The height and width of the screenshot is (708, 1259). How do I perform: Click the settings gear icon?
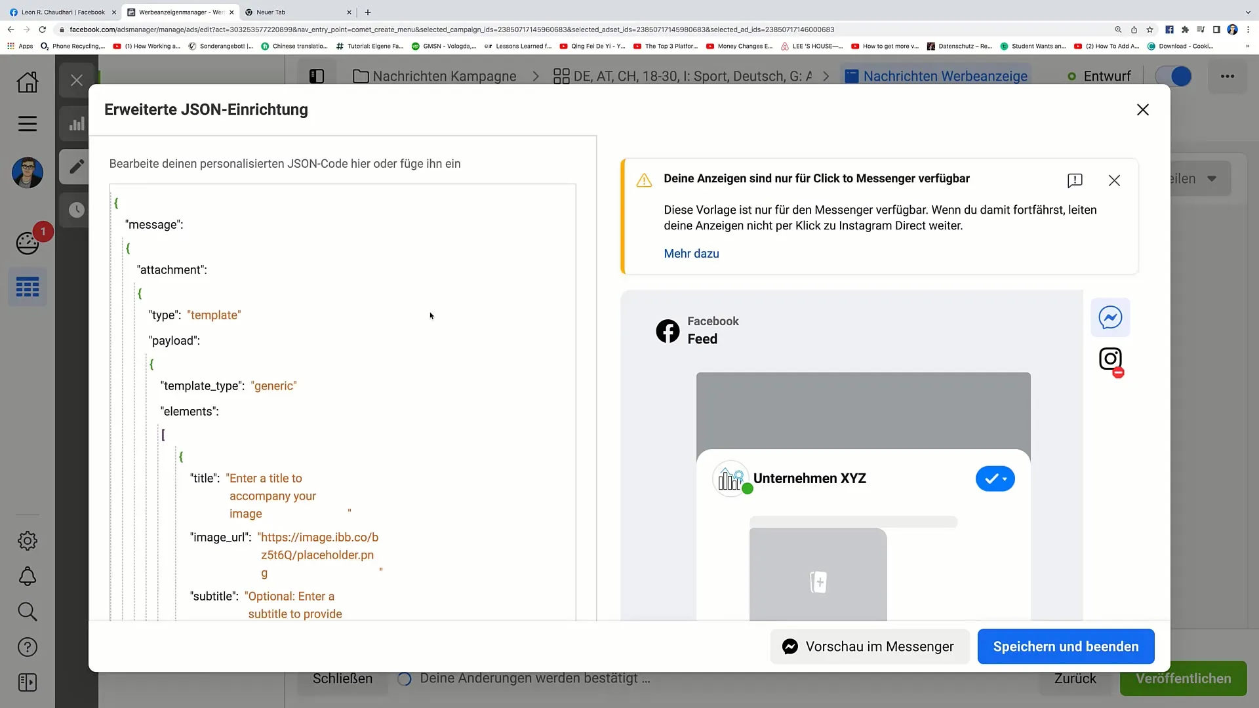(27, 540)
